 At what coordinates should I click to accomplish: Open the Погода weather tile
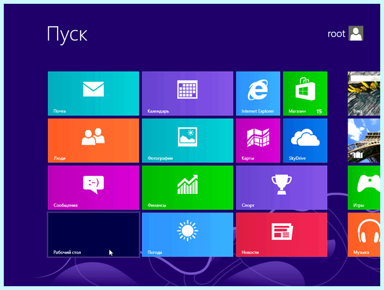188,235
